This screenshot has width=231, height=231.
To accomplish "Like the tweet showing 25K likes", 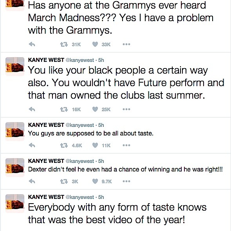I will click(95, 109).
